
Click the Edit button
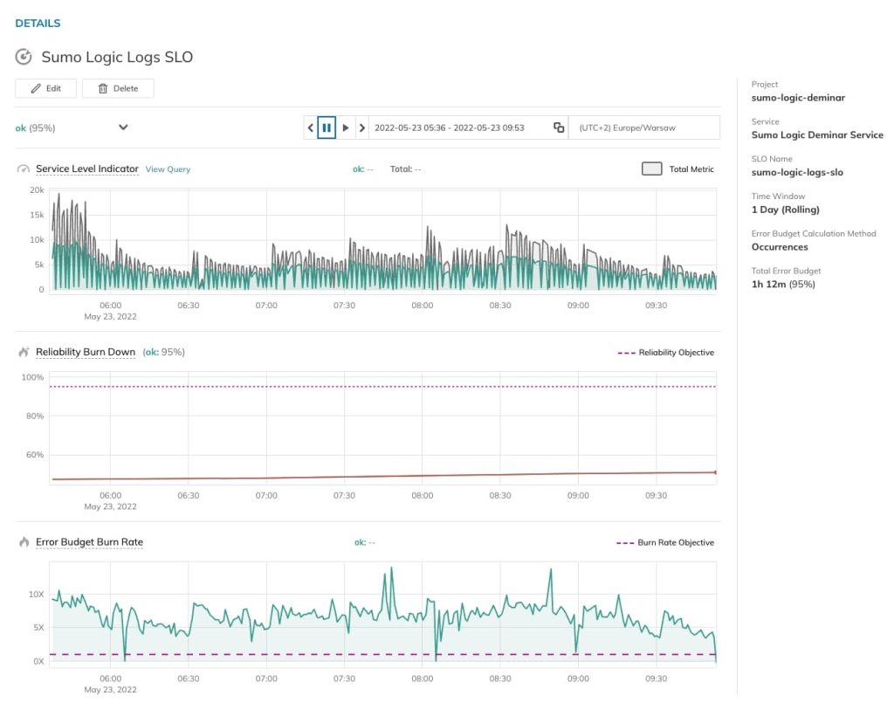(x=45, y=88)
